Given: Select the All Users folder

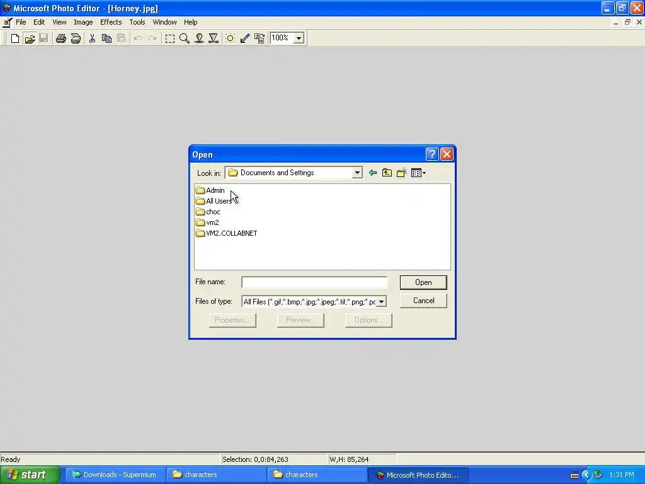Looking at the screenshot, I should coord(214,201).
